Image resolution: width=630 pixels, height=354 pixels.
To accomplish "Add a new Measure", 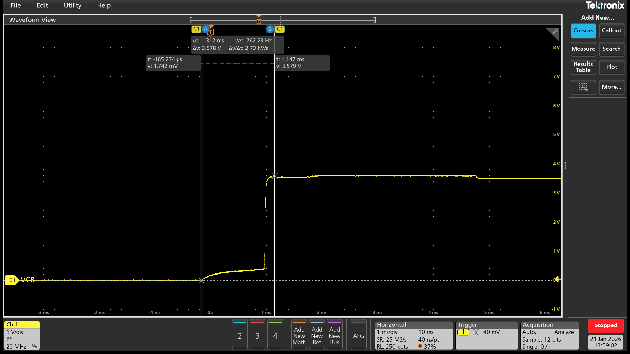I will pos(583,49).
